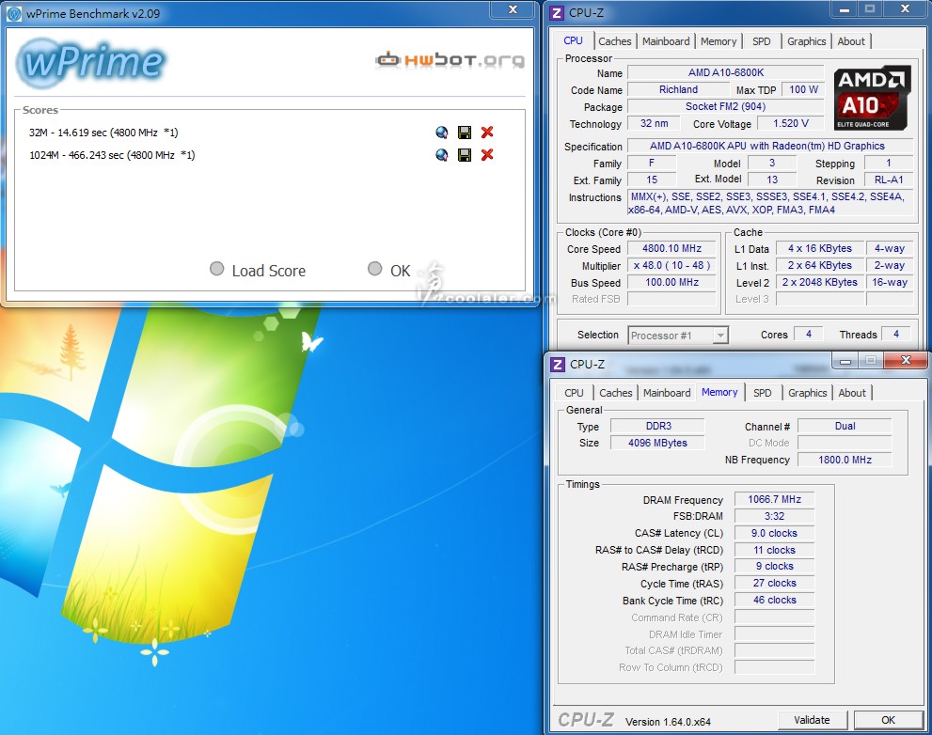Open SPD tab in upper CPU-Z window
This screenshot has height=735, width=932.
tap(762, 41)
